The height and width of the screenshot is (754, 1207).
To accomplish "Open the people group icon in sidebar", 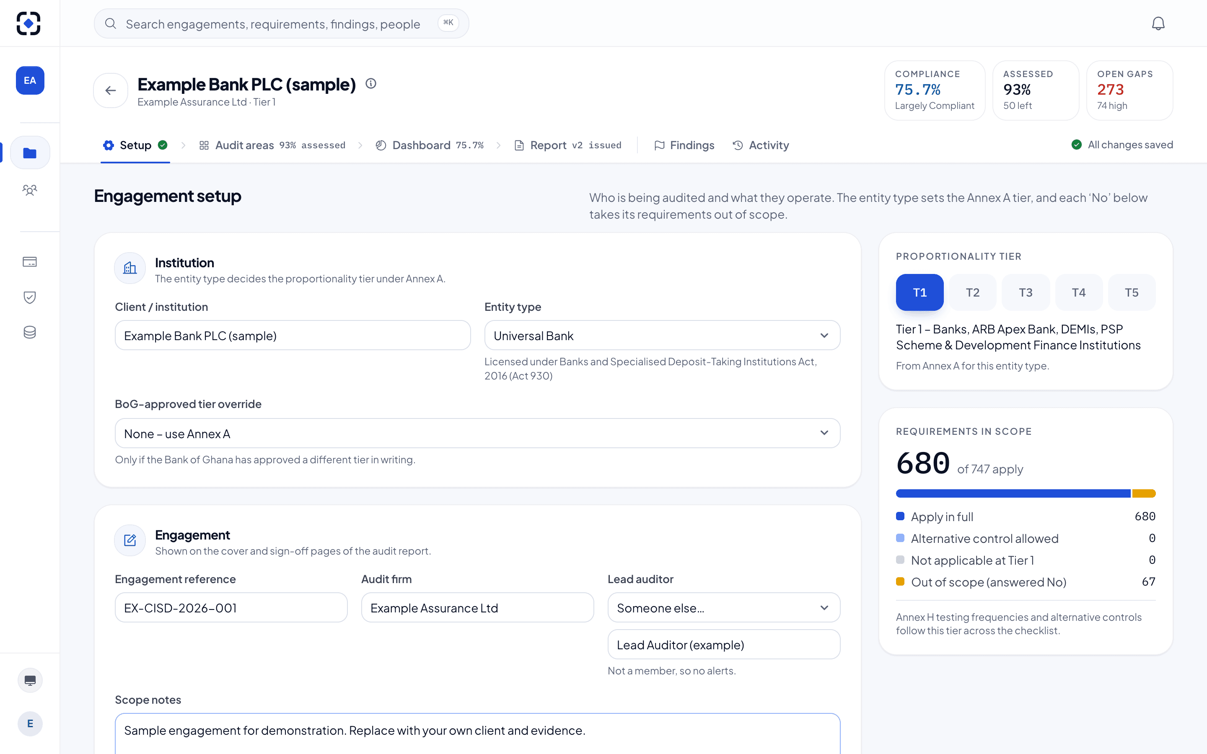I will (x=30, y=190).
